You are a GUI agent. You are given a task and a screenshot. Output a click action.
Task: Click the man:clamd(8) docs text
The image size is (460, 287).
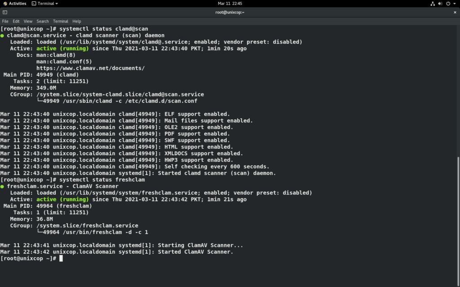[x=56, y=55]
